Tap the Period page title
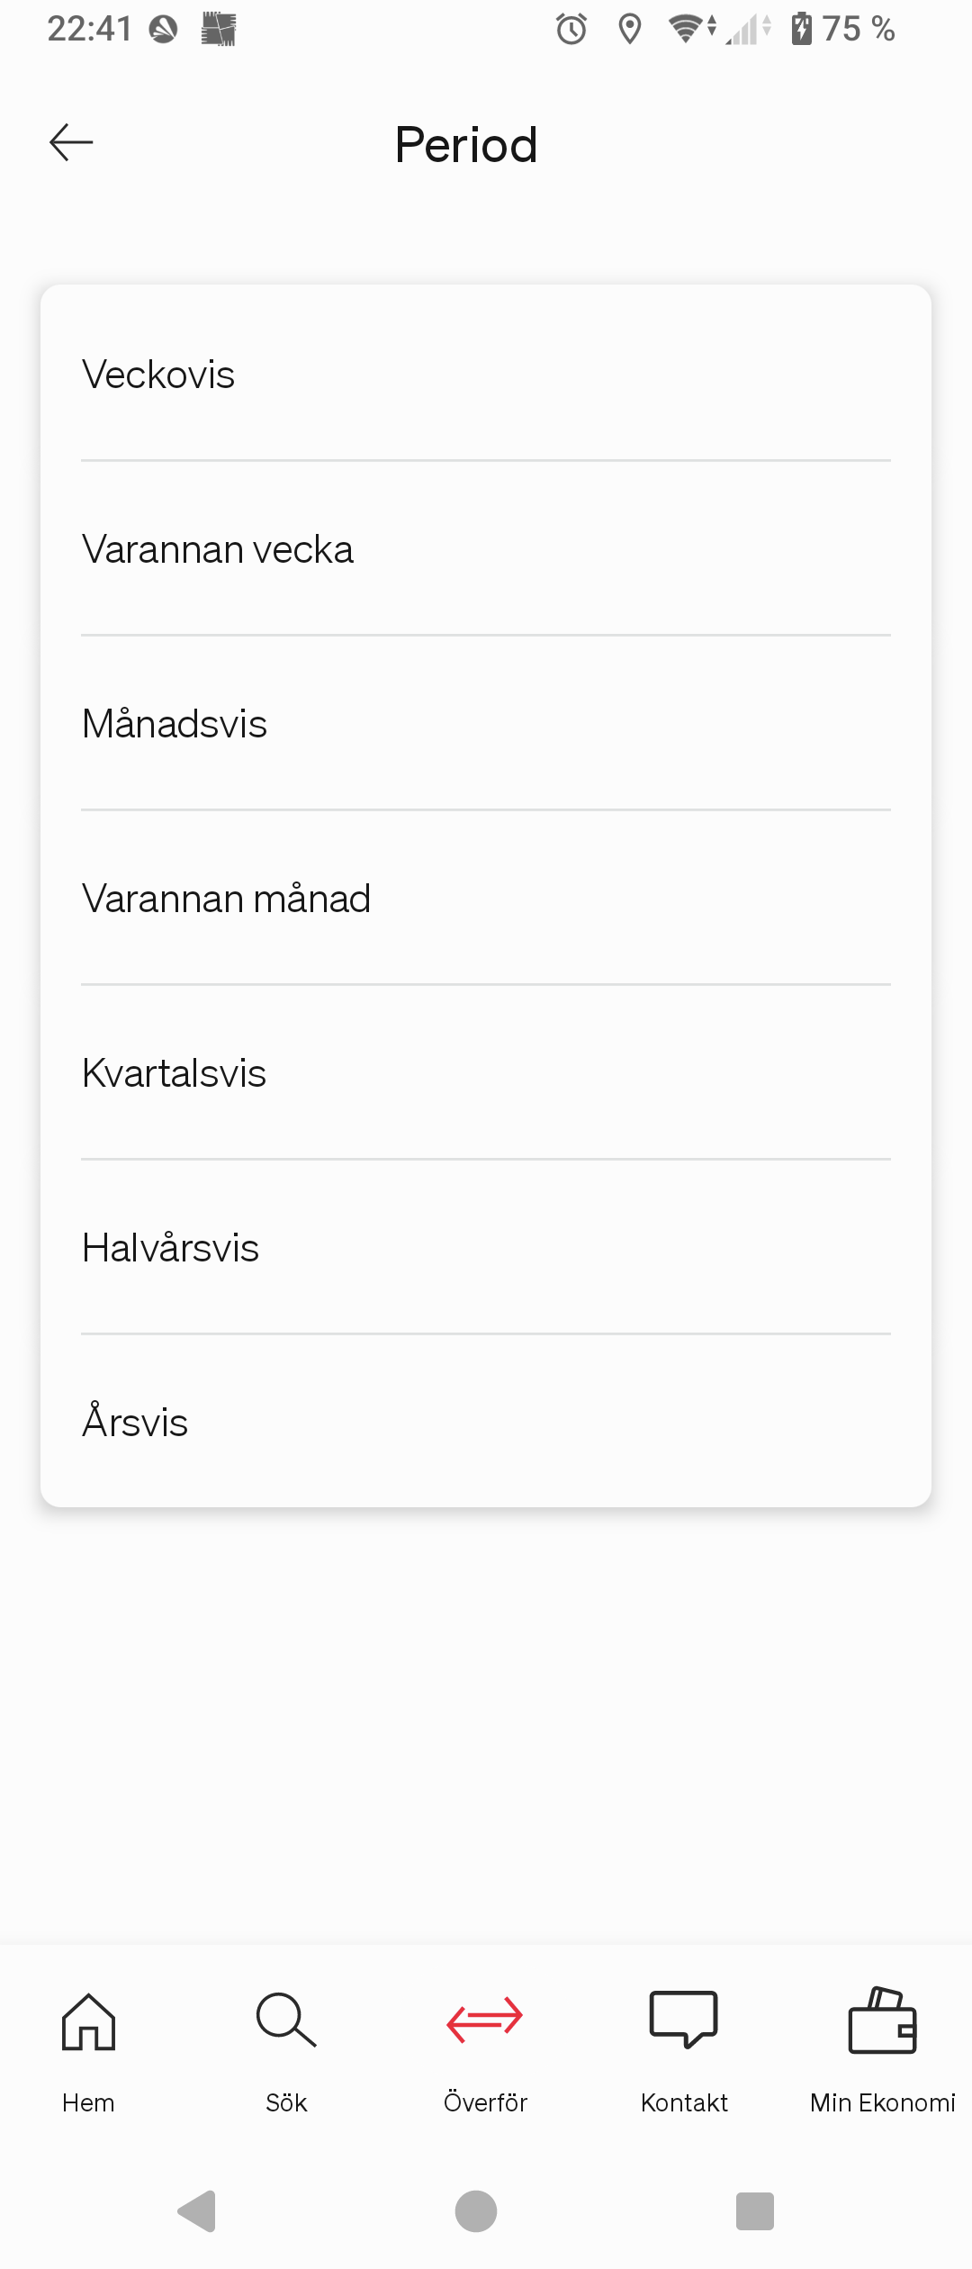Screen dimensions: 972x2269 [466, 145]
